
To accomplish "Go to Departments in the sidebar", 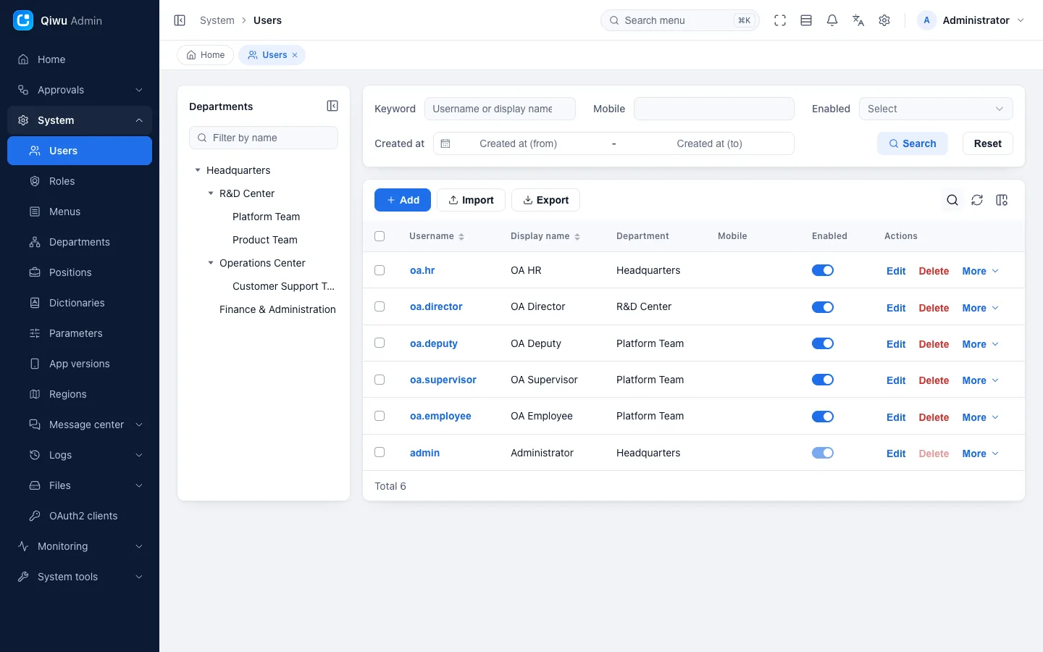I will pyautogui.click(x=80, y=242).
